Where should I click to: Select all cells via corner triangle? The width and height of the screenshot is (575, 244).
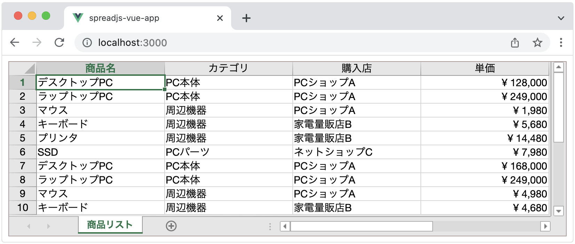click(23, 68)
